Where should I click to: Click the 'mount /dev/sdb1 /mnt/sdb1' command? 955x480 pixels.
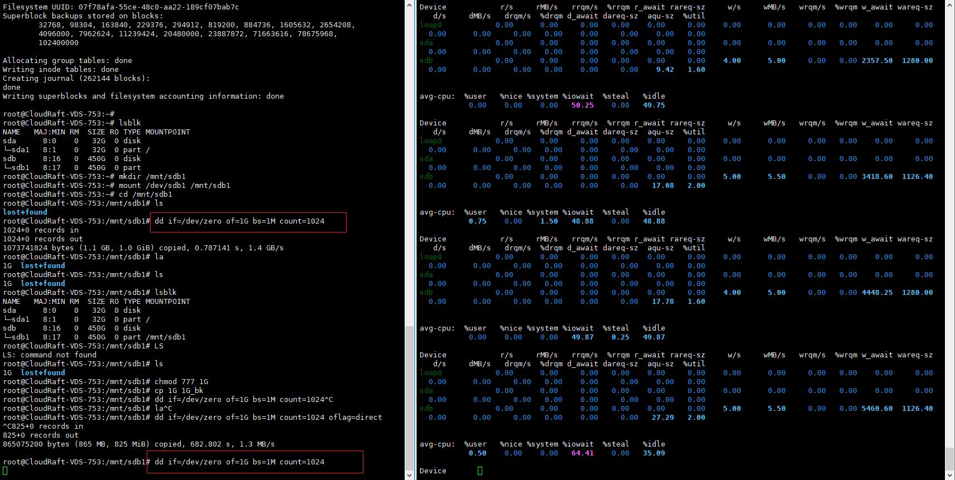[x=175, y=186]
